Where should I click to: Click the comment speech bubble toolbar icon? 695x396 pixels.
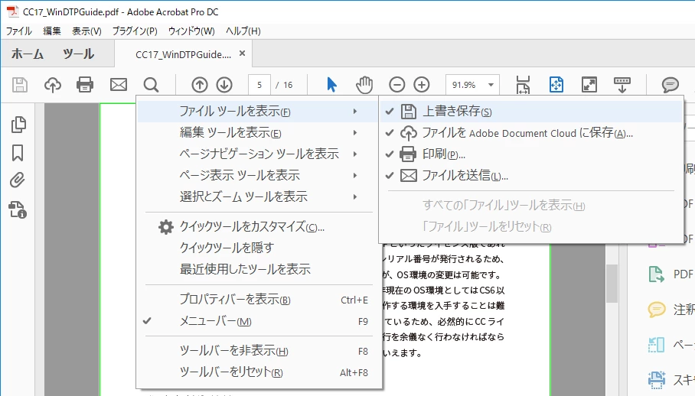(x=671, y=85)
